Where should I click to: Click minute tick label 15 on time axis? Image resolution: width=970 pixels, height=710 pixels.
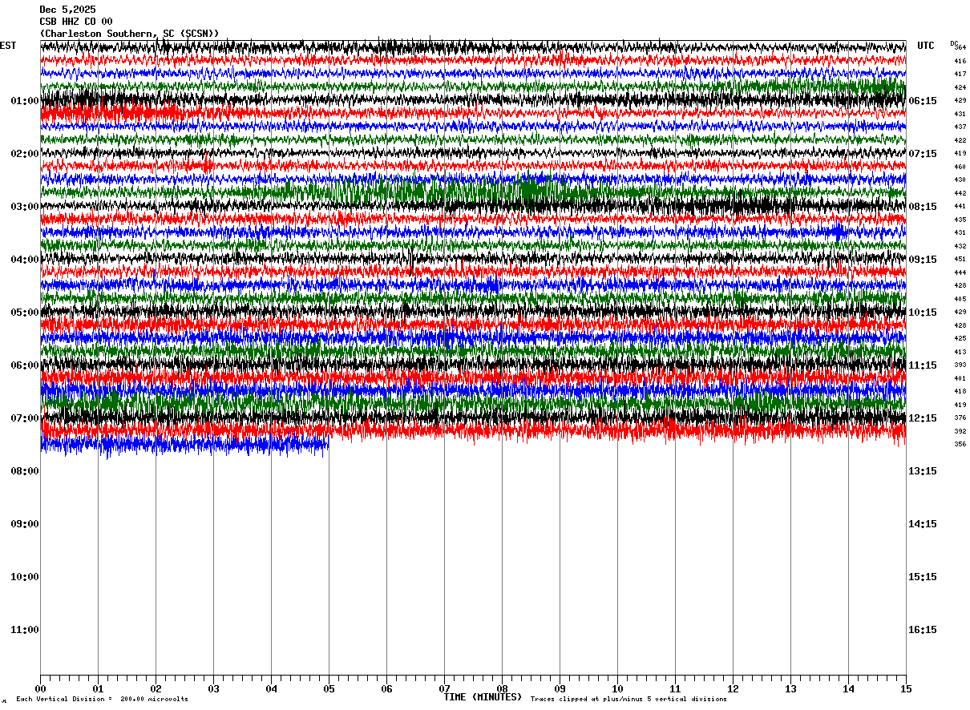(906, 688)
